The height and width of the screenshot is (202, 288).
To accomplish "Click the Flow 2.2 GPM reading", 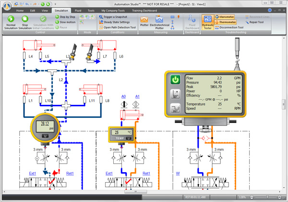I will pos(213,78).
